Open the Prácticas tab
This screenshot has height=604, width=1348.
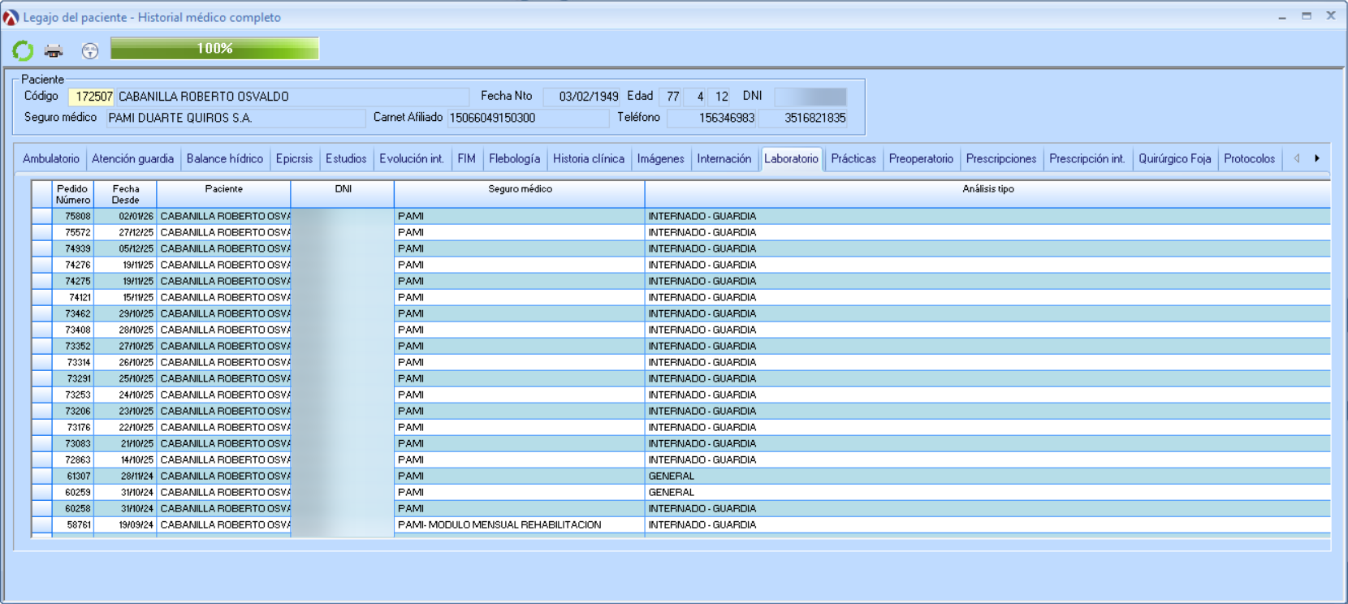pyautogui.click(x=853, y=159)
